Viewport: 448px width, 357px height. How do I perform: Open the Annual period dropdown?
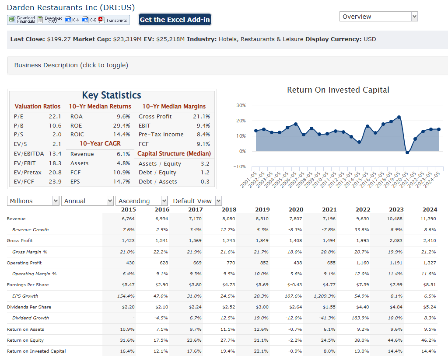pos(87,201)
